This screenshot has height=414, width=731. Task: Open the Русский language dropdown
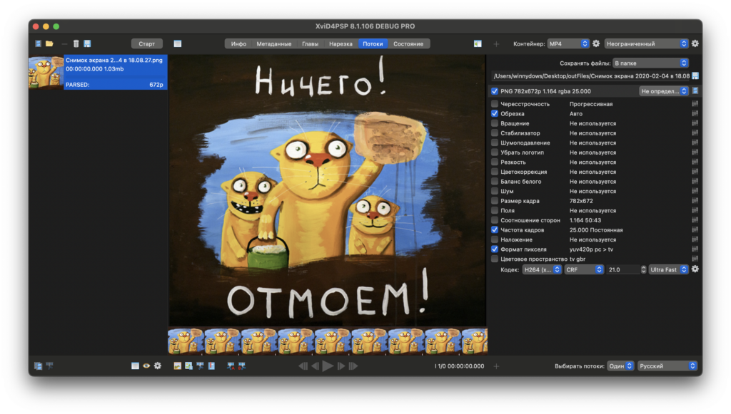click(667, 366)
